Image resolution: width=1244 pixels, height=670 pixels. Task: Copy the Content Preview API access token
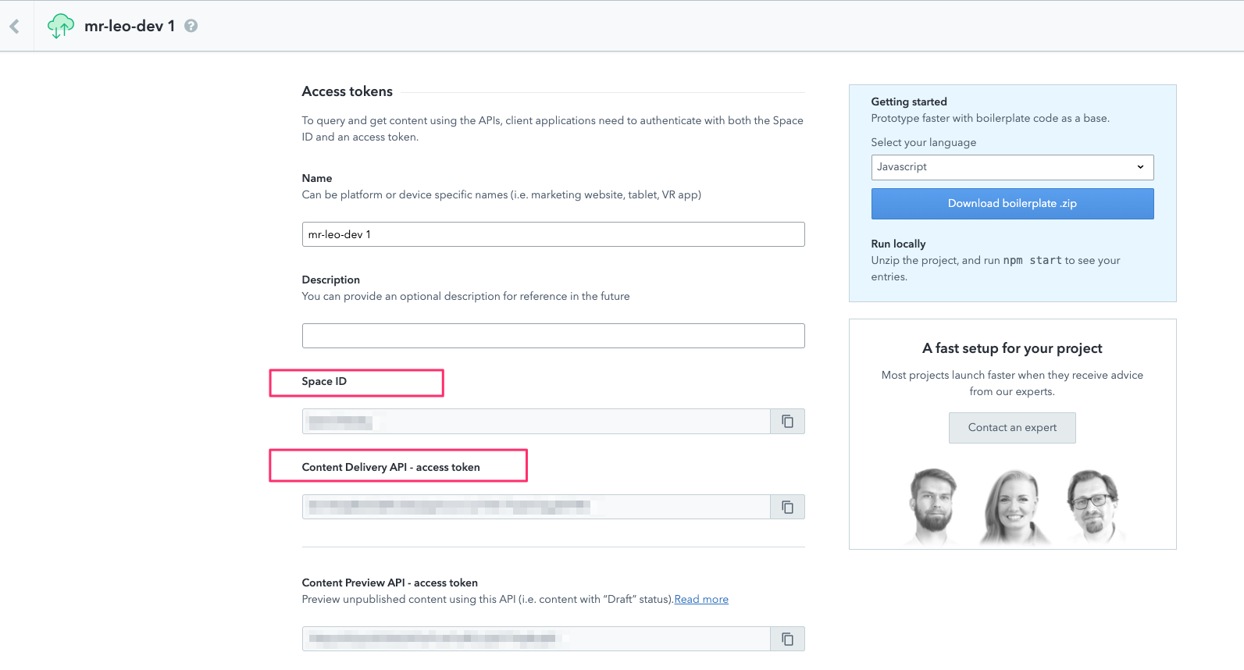tap(787, 639)
